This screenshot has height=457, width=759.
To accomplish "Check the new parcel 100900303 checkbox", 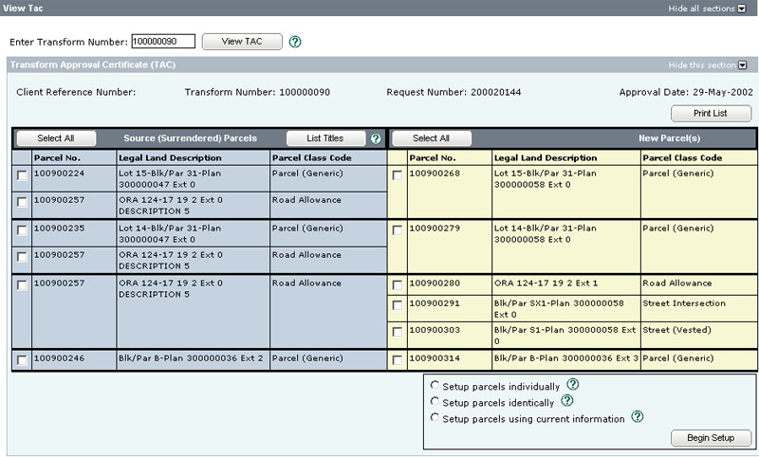I will coord(398,332).
